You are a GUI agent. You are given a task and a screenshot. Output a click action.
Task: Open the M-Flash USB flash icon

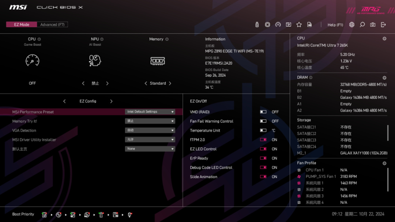click(x=257, y=25)
